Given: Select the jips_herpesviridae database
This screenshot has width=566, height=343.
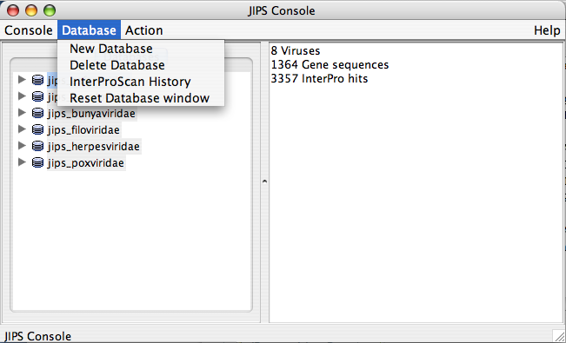Looking at the screenshot, I should pyautogui.click(x=94, y=147).
